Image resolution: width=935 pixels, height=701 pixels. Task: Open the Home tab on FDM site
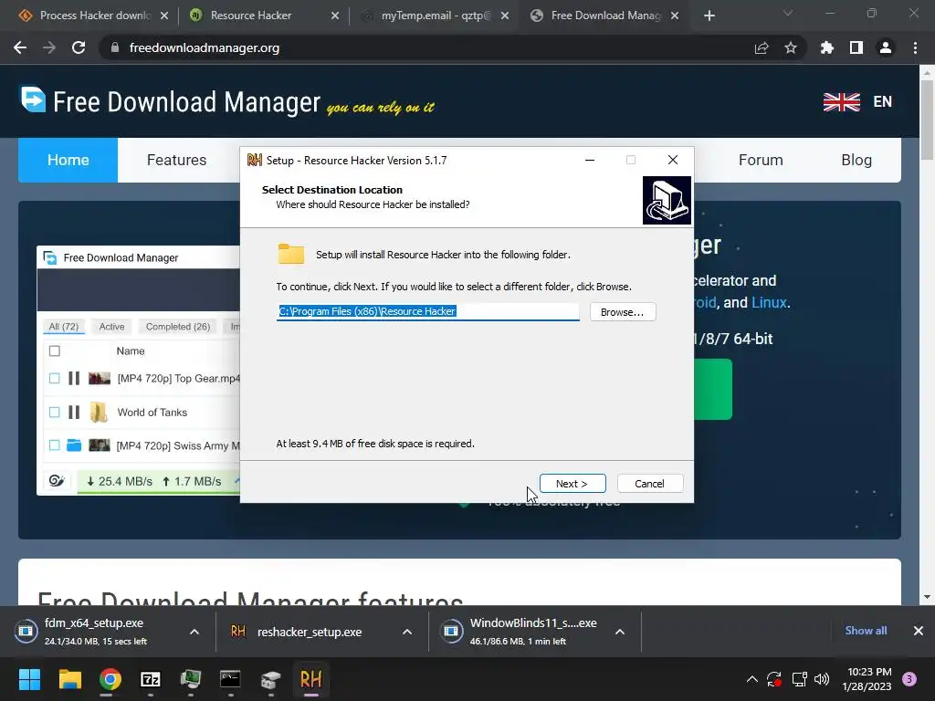[68, 160]
